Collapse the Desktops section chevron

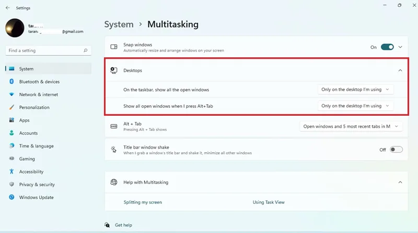coord(400,70)
